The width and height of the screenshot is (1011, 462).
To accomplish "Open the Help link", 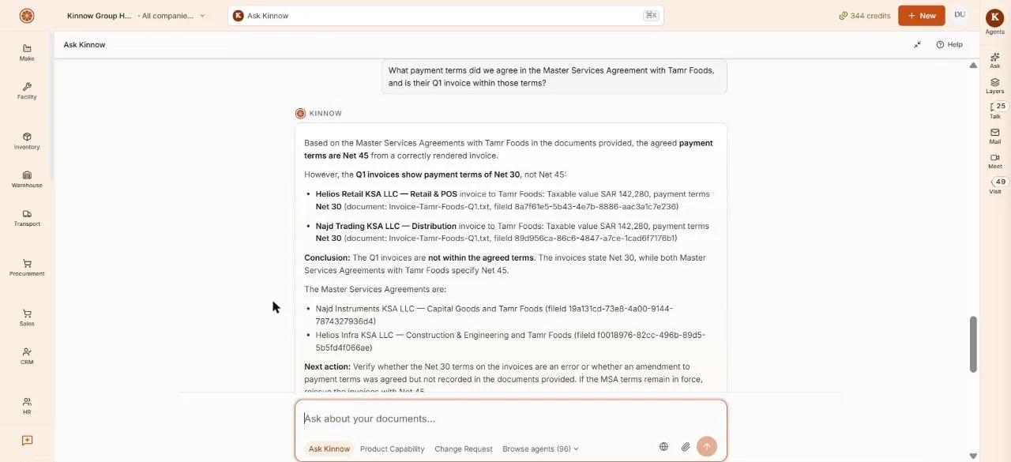I will click(x=949, y=45).
